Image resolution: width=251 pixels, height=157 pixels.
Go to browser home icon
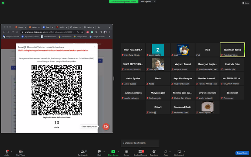(17, 32)
